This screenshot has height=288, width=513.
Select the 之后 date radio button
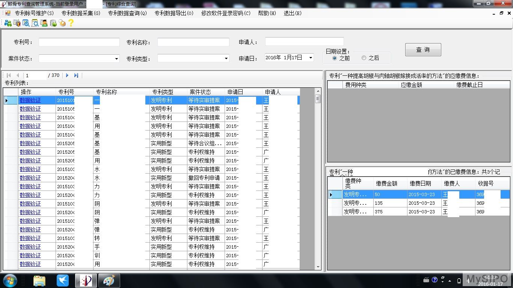pos(364,58)
